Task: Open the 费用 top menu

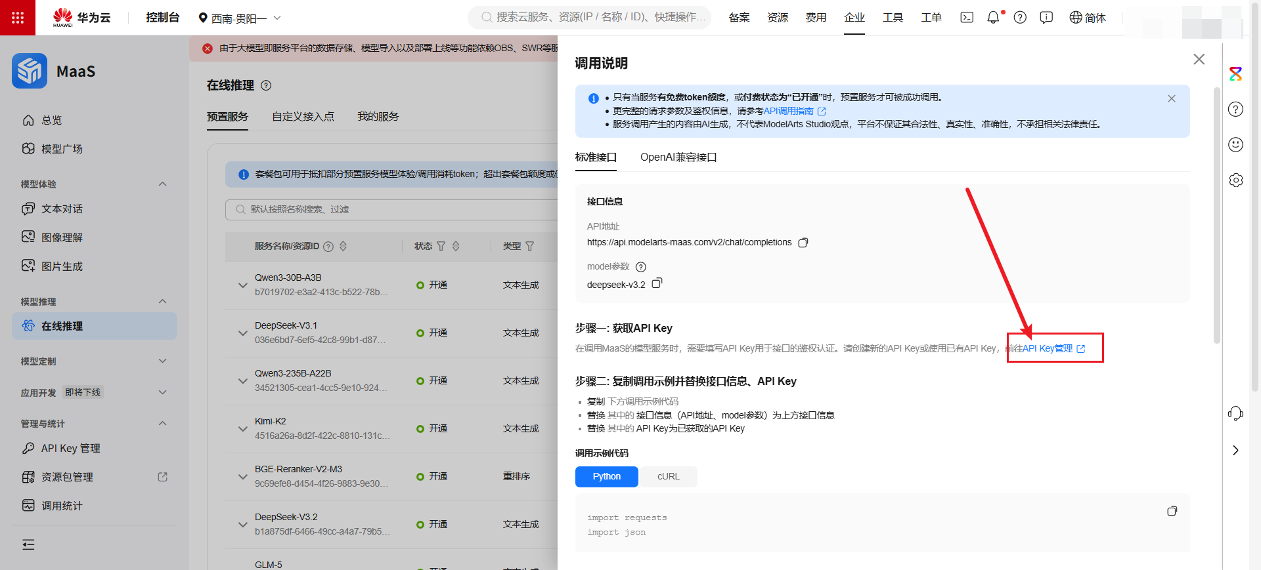Action: (x=816, y=18)
